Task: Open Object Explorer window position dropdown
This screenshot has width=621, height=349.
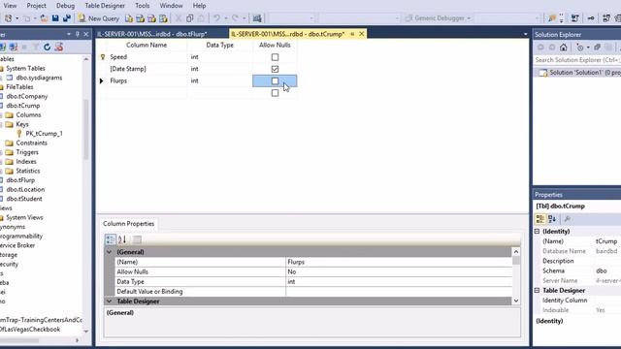Action: [x=69, y=35]
